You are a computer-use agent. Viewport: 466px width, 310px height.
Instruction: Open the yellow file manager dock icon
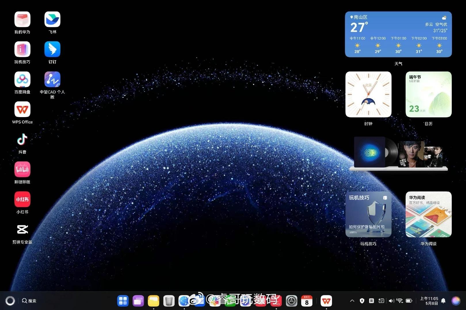tap(154, 301)
